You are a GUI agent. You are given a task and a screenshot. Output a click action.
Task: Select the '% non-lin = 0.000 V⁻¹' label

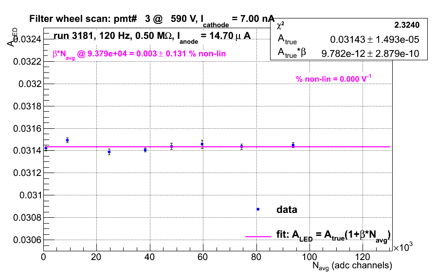333,79
